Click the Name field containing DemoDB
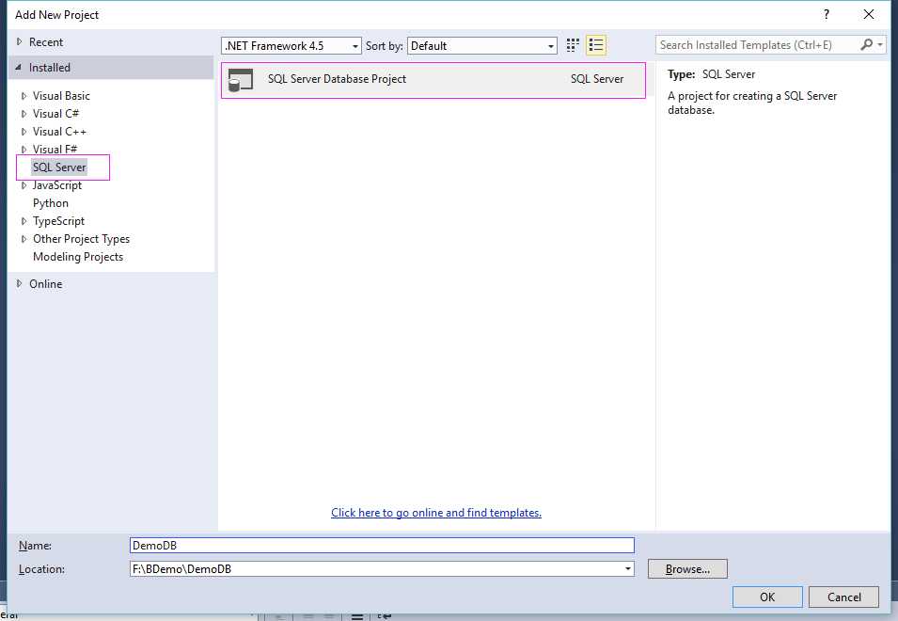 tap(382, 546)
